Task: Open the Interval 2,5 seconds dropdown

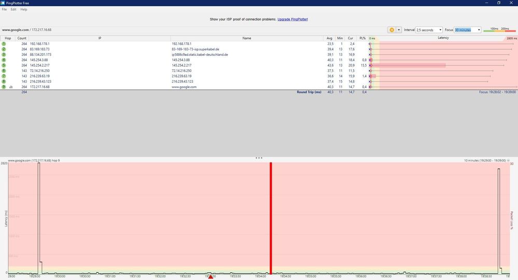Action: pos(429,30)
